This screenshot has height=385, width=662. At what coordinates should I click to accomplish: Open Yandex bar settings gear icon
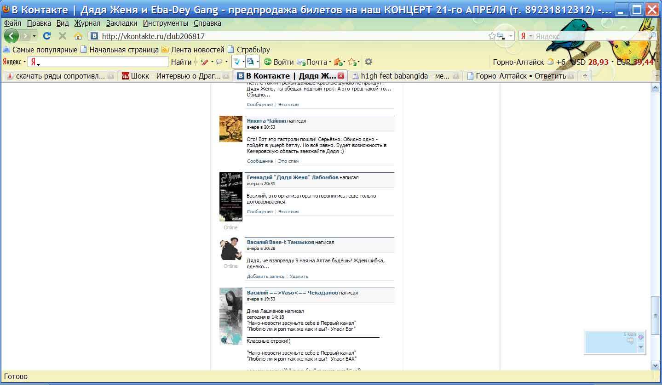coord(368,62)
